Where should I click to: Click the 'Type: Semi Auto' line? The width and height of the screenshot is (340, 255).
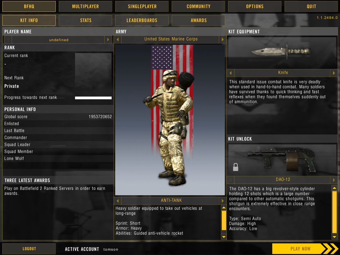pyautogui.click(x=245, y=218)
